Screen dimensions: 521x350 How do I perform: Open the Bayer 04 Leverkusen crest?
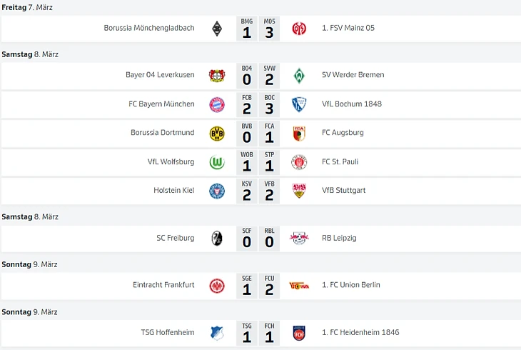(x=217, y=76)
